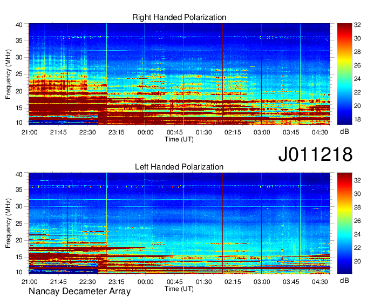Click the "23:15" time tick on the top plot
Image resolution: width=367 pixels, height=298 pixels.
pos(117,132)
